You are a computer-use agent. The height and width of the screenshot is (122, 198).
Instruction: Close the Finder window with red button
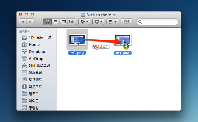coord(21,15)
